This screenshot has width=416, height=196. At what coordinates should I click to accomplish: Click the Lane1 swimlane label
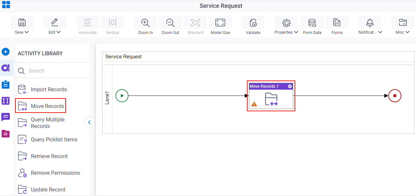point(107,98)
